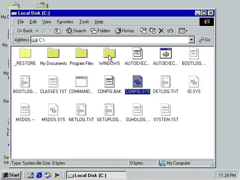Click the Local Disk (C:) taskbar button
This screenshot has width=240, height=180.
tap(96, 175)
